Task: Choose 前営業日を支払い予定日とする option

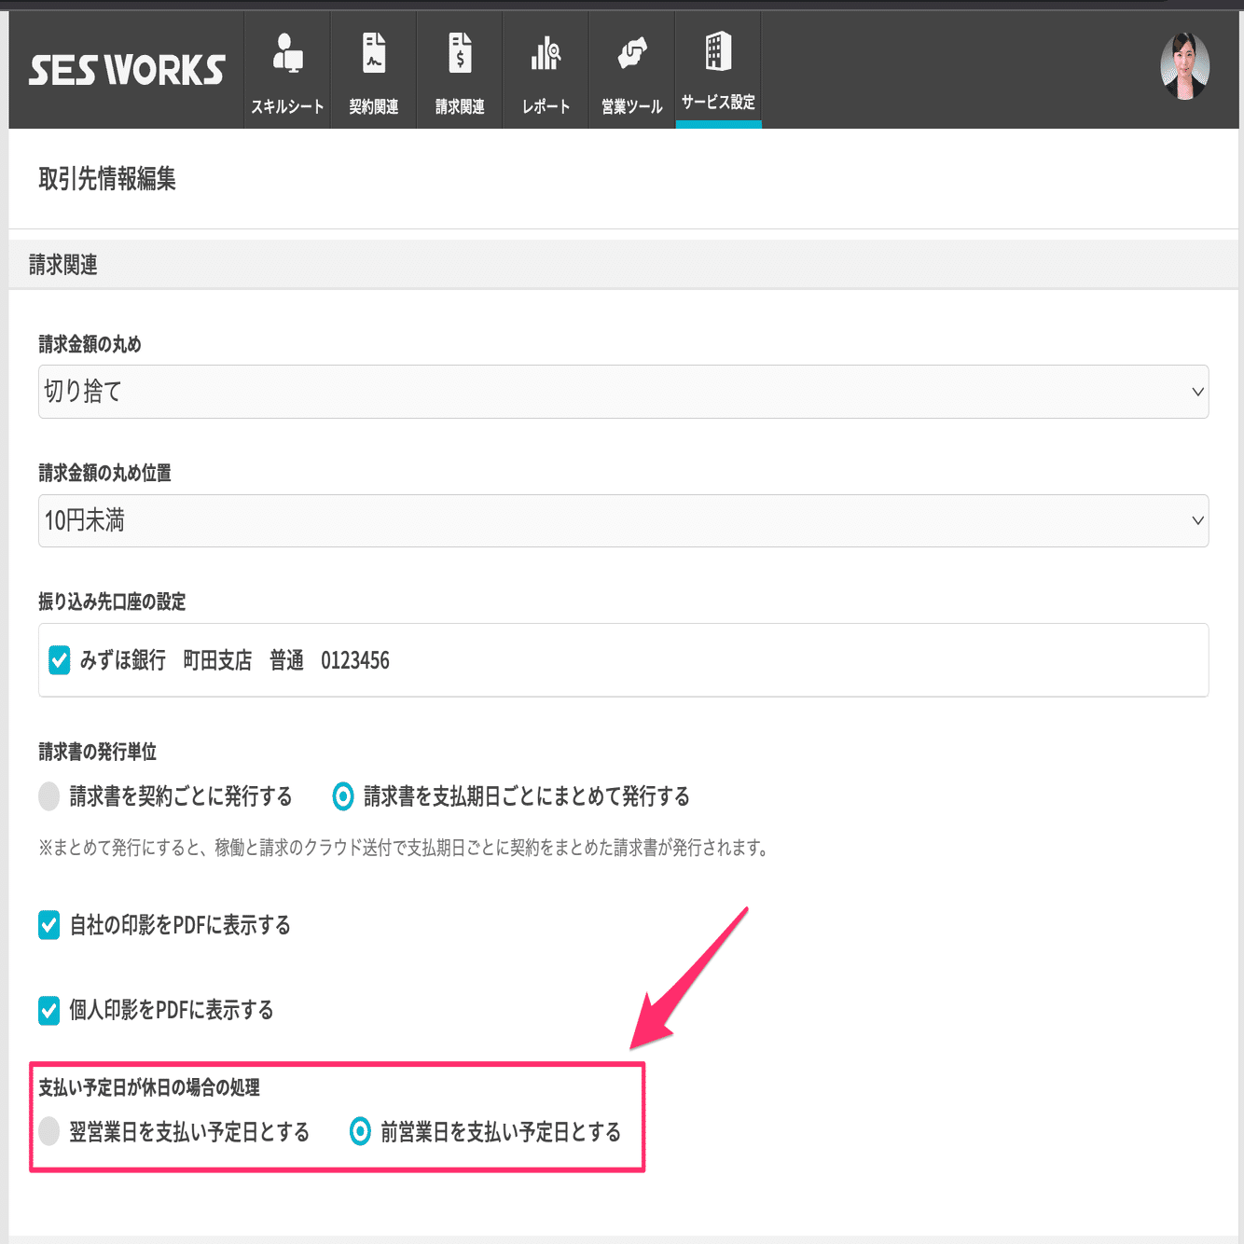Action: coord(360,1131)
